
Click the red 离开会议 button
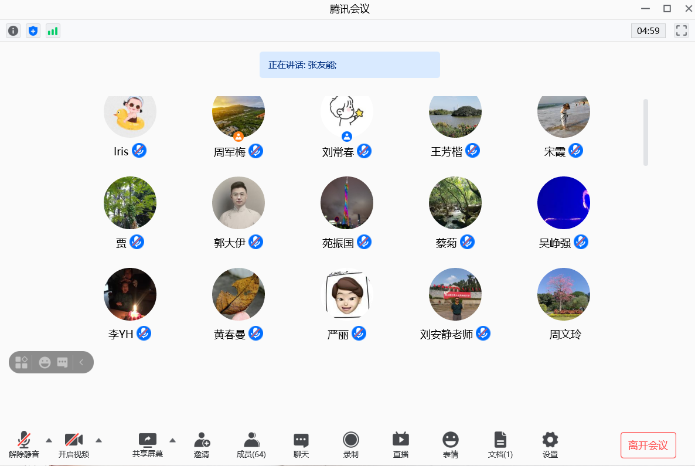[648, 445]
